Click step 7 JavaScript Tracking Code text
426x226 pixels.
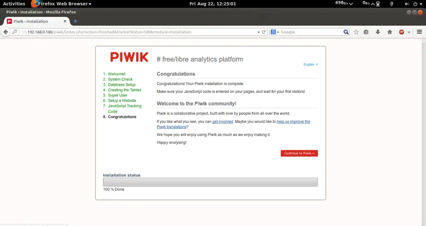coord(124,109)
